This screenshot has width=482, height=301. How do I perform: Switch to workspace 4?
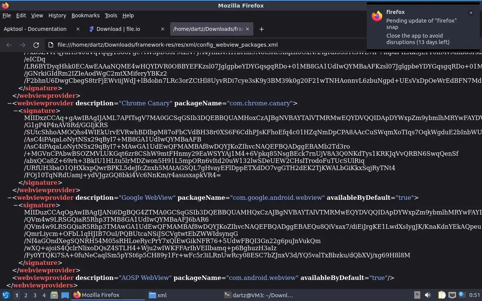click(44, 295)
